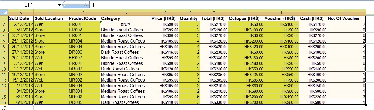Select the Sold Date header cell

[21, 18]
